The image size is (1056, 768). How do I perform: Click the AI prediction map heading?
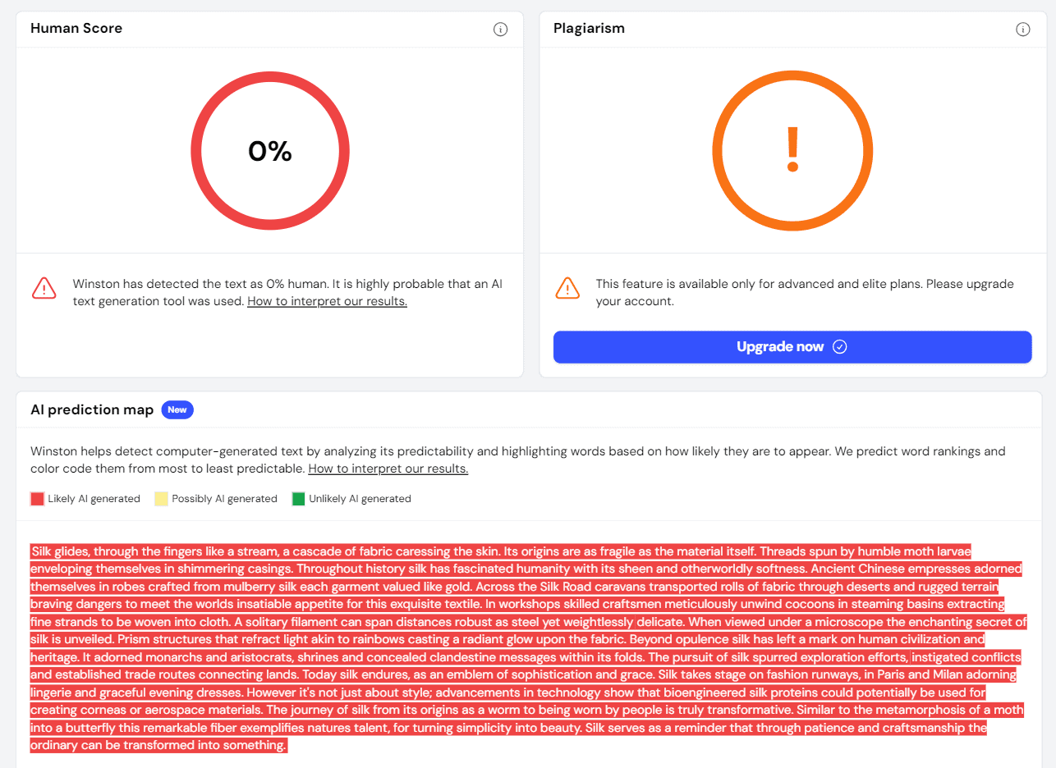coord(92,409)
